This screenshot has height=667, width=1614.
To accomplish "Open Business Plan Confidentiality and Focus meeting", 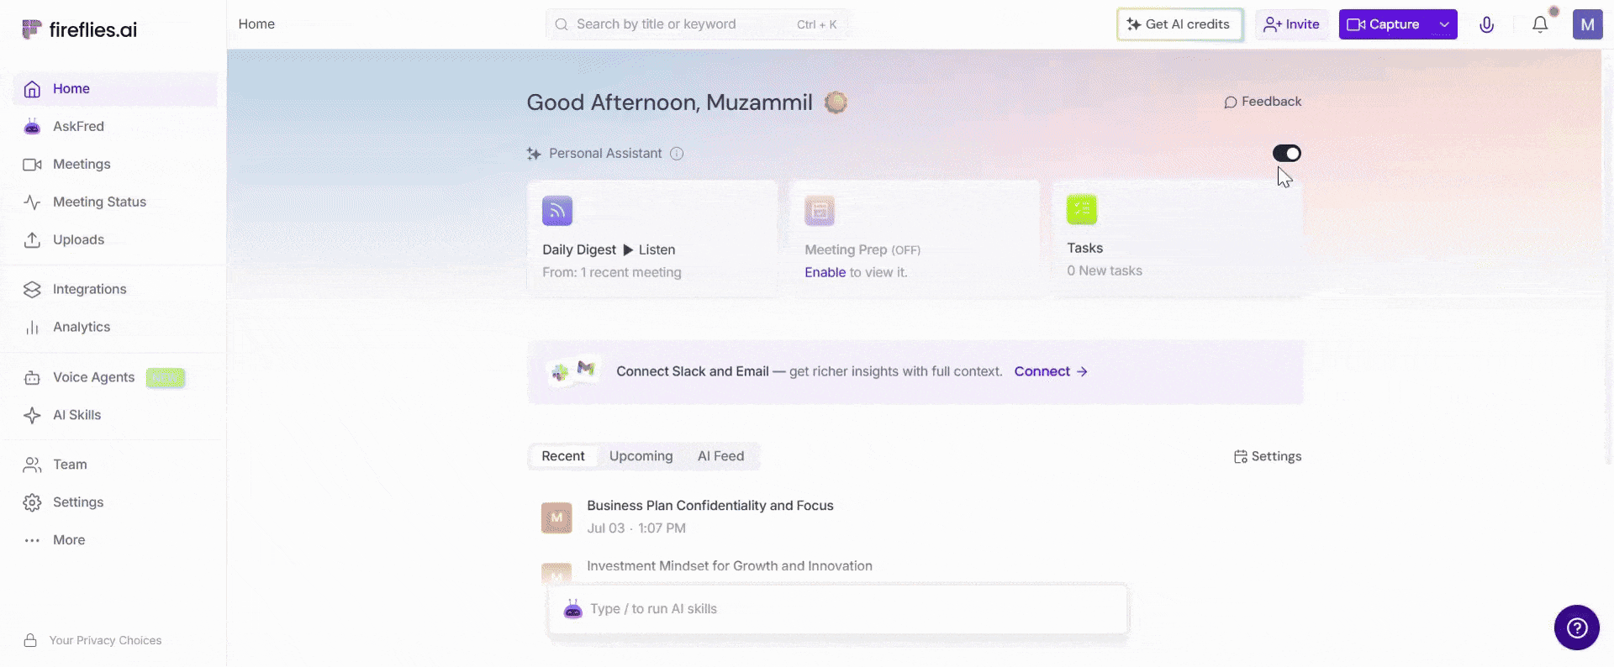I will (710, 506).
